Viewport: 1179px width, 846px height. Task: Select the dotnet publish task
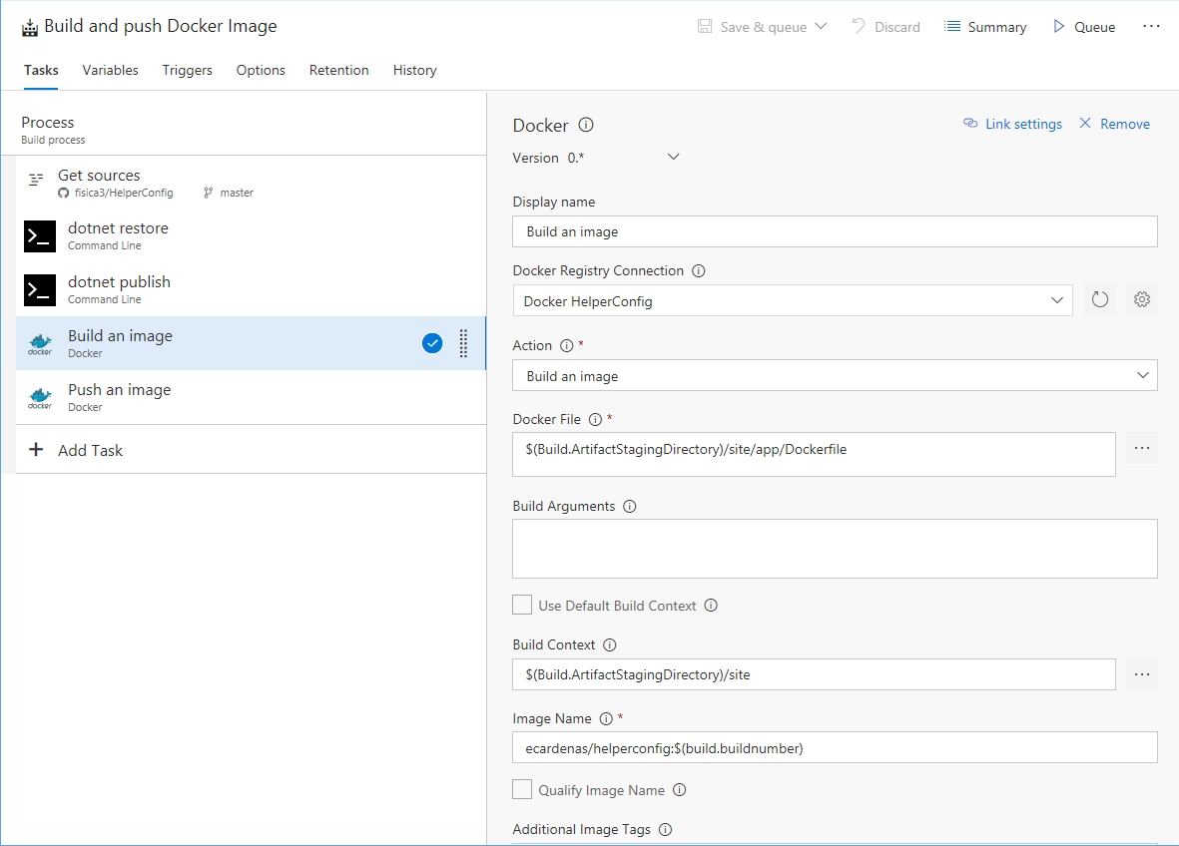pyautogui.click(x=252, y=290)
